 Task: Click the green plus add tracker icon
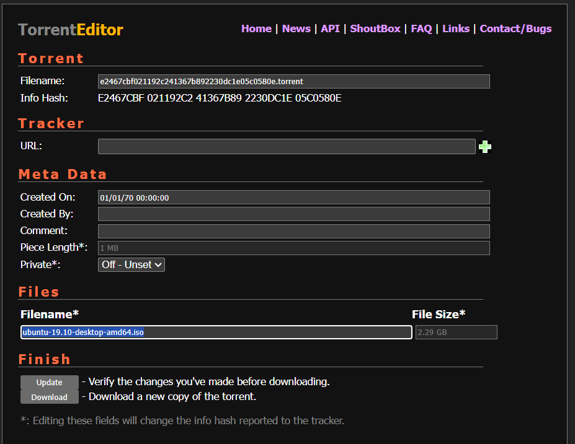(485, 147)
